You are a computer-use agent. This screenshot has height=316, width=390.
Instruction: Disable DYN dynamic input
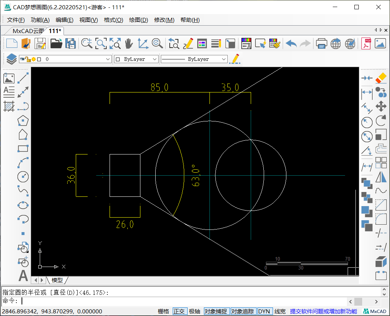264,312
